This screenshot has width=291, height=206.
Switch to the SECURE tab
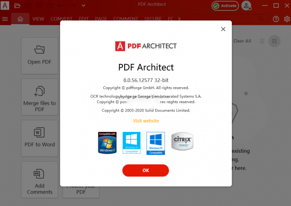click(x=153, y=19)
